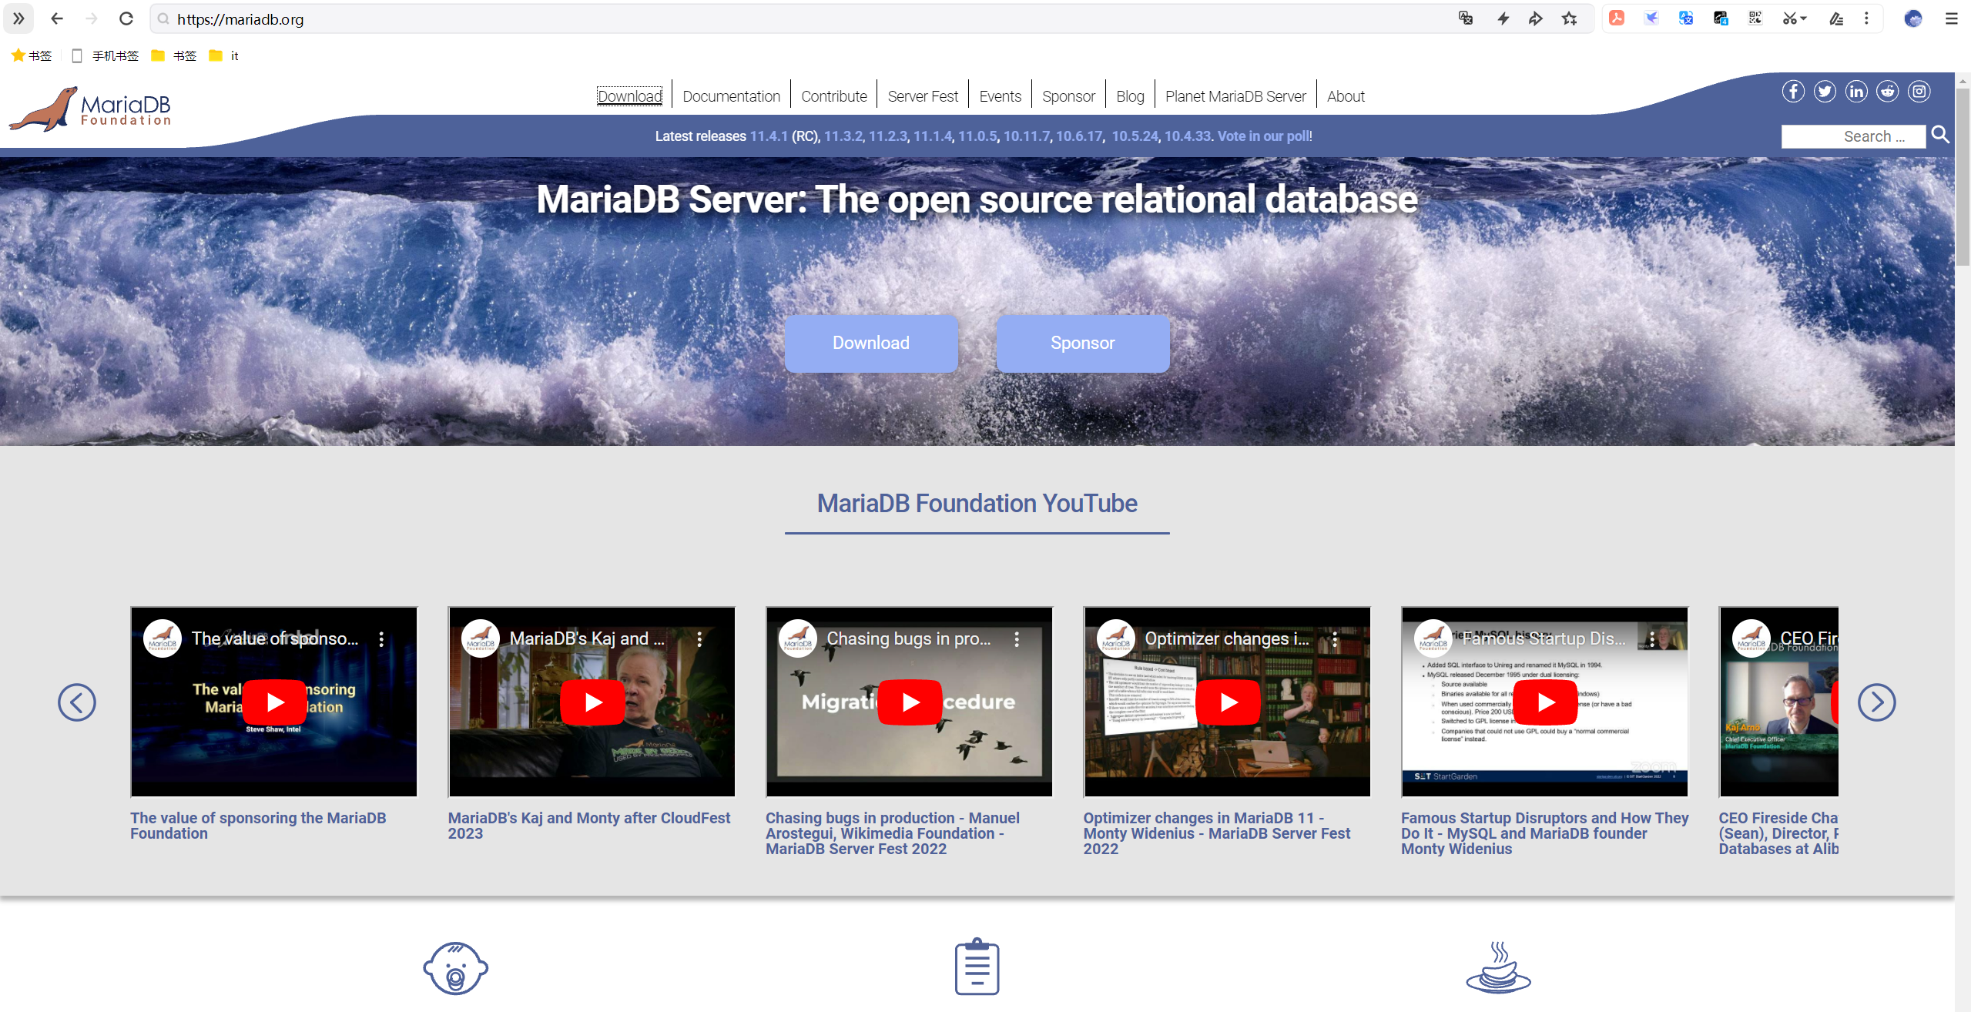Open the MariaDB Foundation logo

tap(90, 109)
